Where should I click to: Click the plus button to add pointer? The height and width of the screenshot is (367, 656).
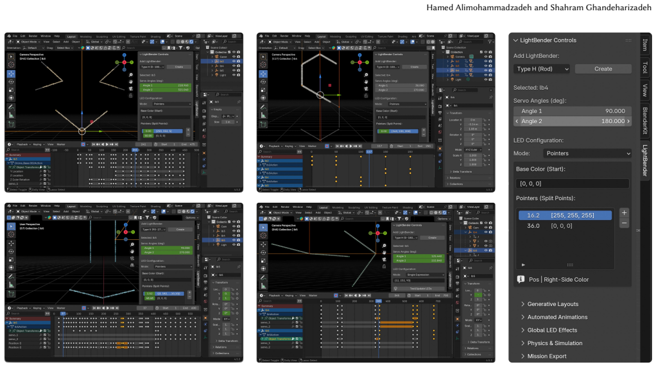tap(624, 213)
